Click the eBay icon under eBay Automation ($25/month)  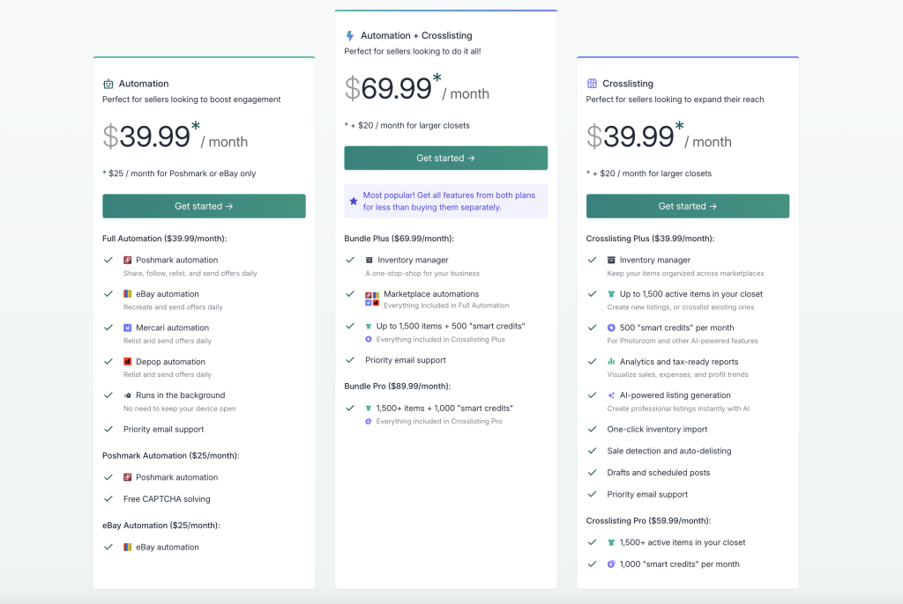tap(128, 547)
